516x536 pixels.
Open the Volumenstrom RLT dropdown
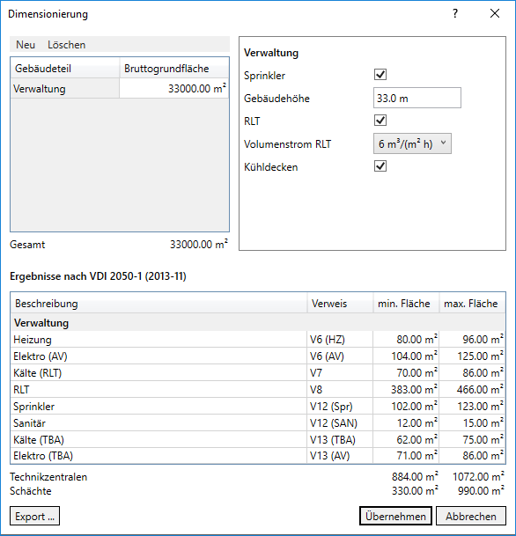(x=412, y=144)
